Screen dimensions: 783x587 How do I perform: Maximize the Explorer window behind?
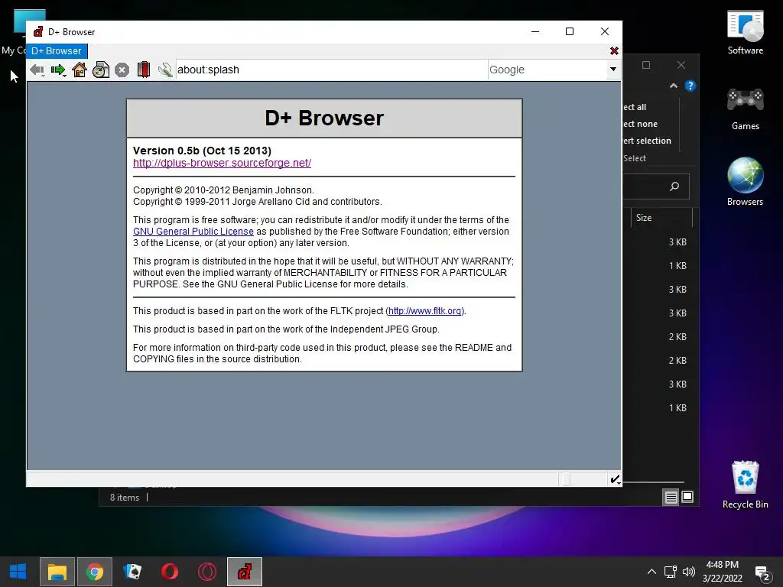coord(646,65)
